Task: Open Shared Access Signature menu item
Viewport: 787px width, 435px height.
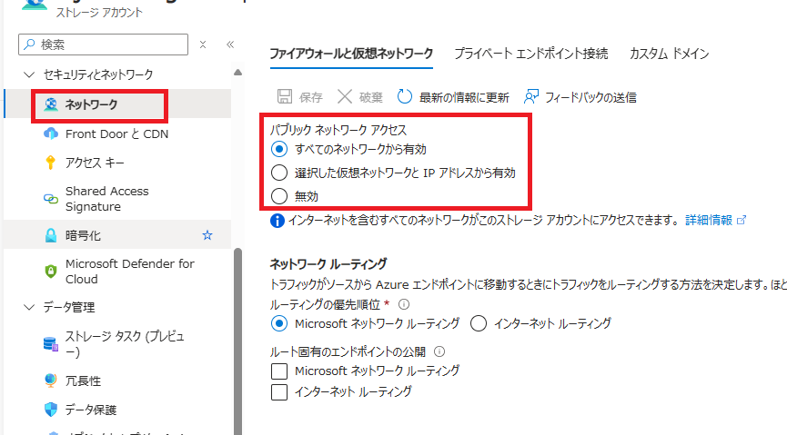Action: 118,199
